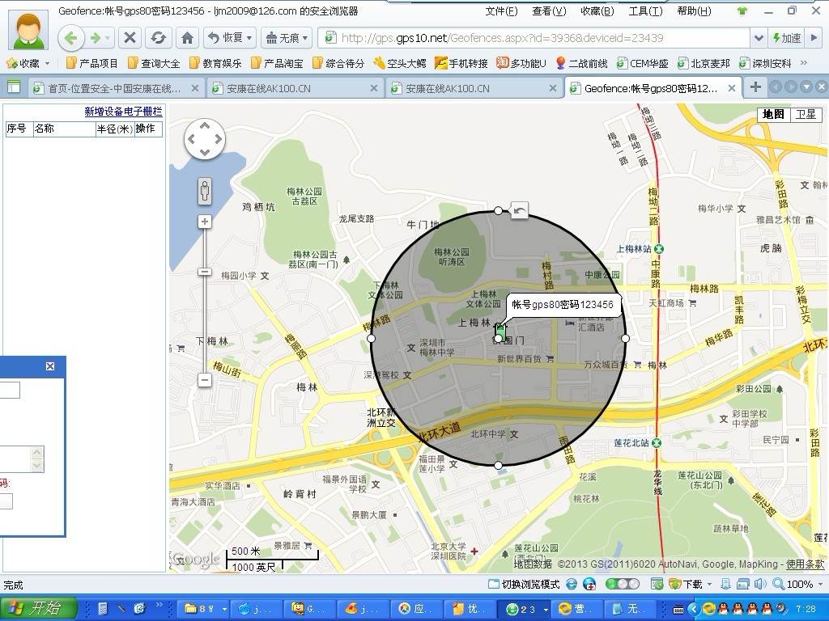This screenshot has width=829, height=621.
Task: Open the 下载 download manager
Action: 687,584
